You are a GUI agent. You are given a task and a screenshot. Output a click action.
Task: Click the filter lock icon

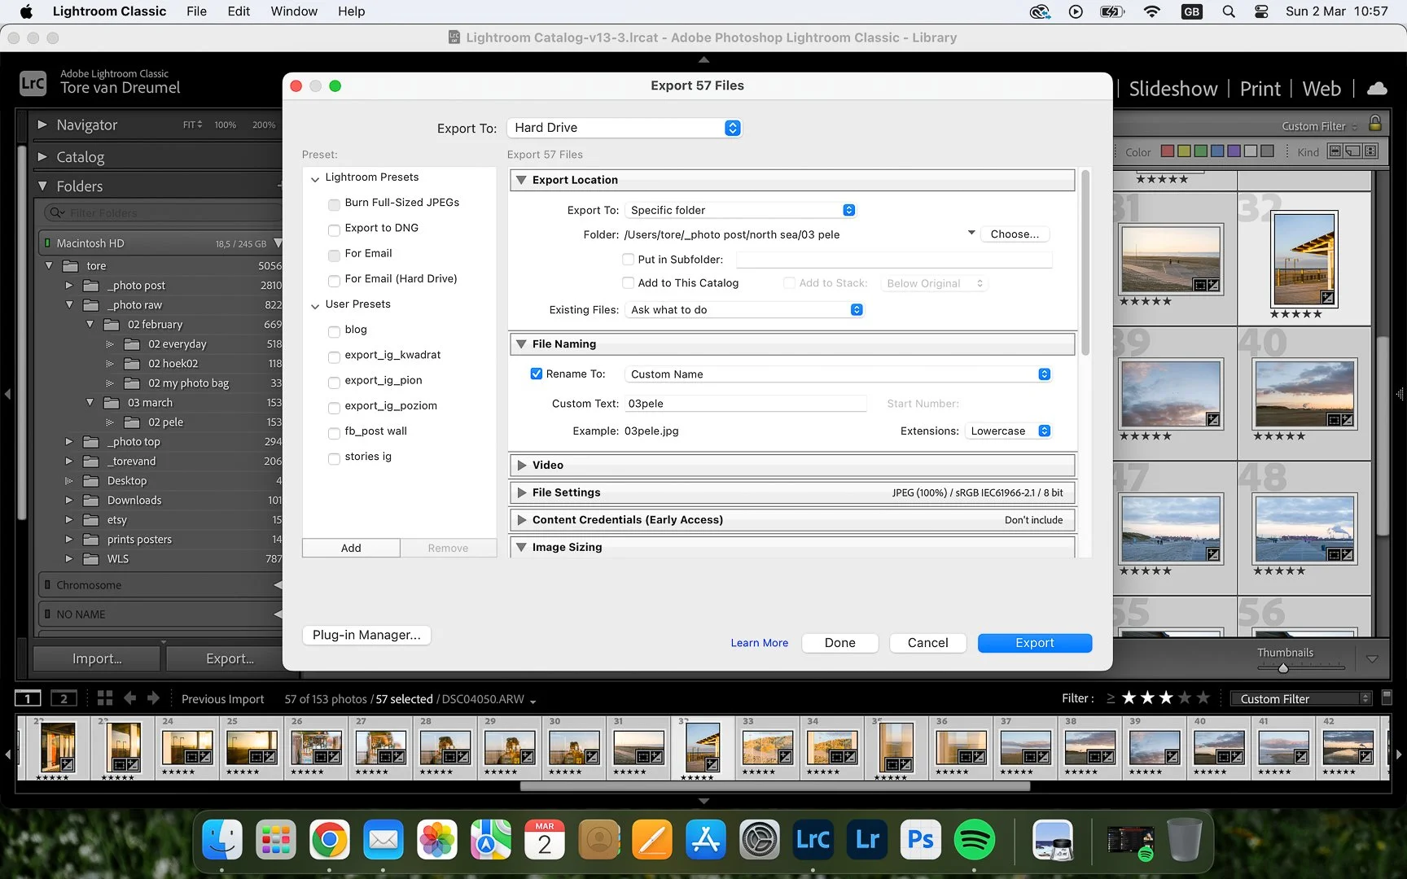tap(1375, 124)
